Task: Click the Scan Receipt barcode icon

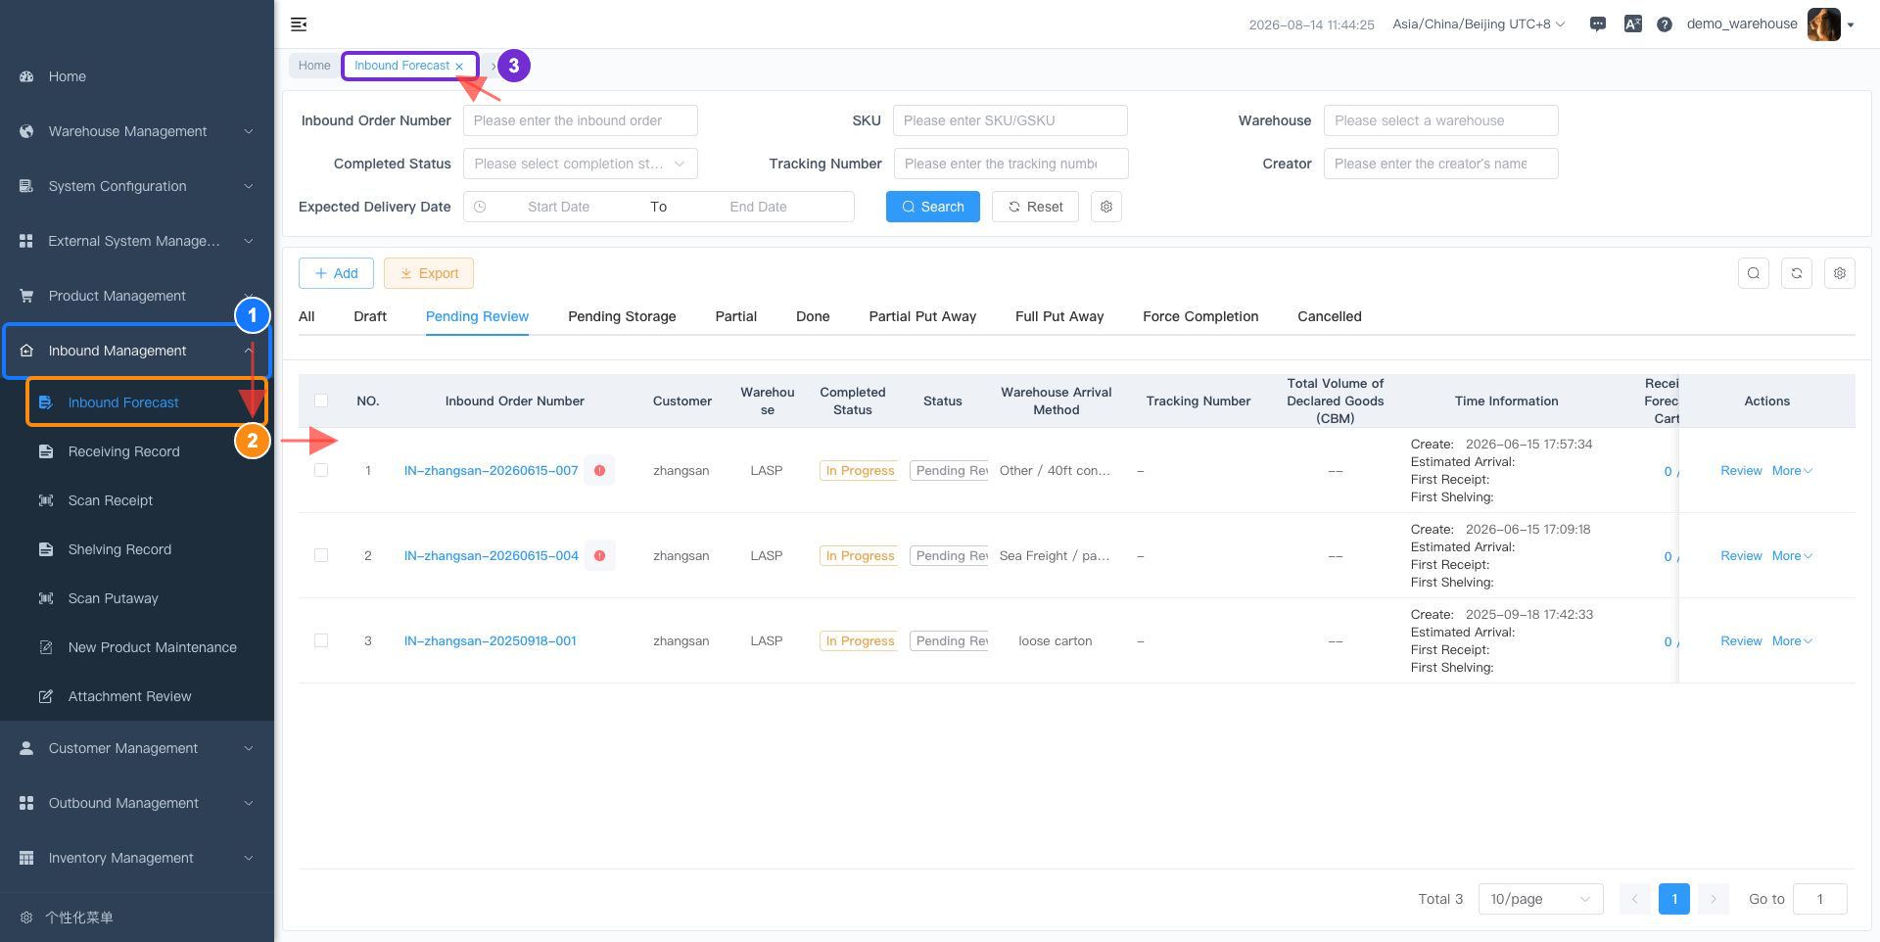Action: [46, 500]
